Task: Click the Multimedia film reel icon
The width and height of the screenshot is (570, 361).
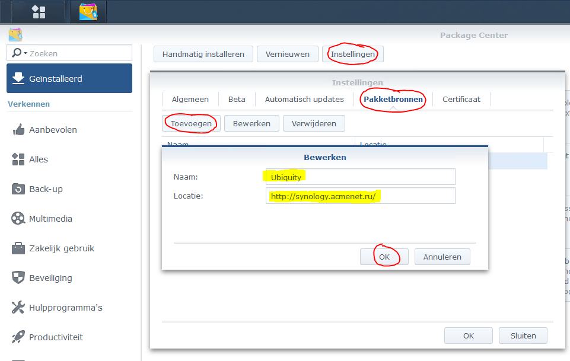Action: 18,218
